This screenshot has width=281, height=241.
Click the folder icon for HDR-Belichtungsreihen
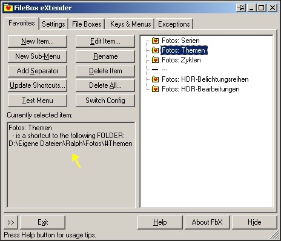155,79
